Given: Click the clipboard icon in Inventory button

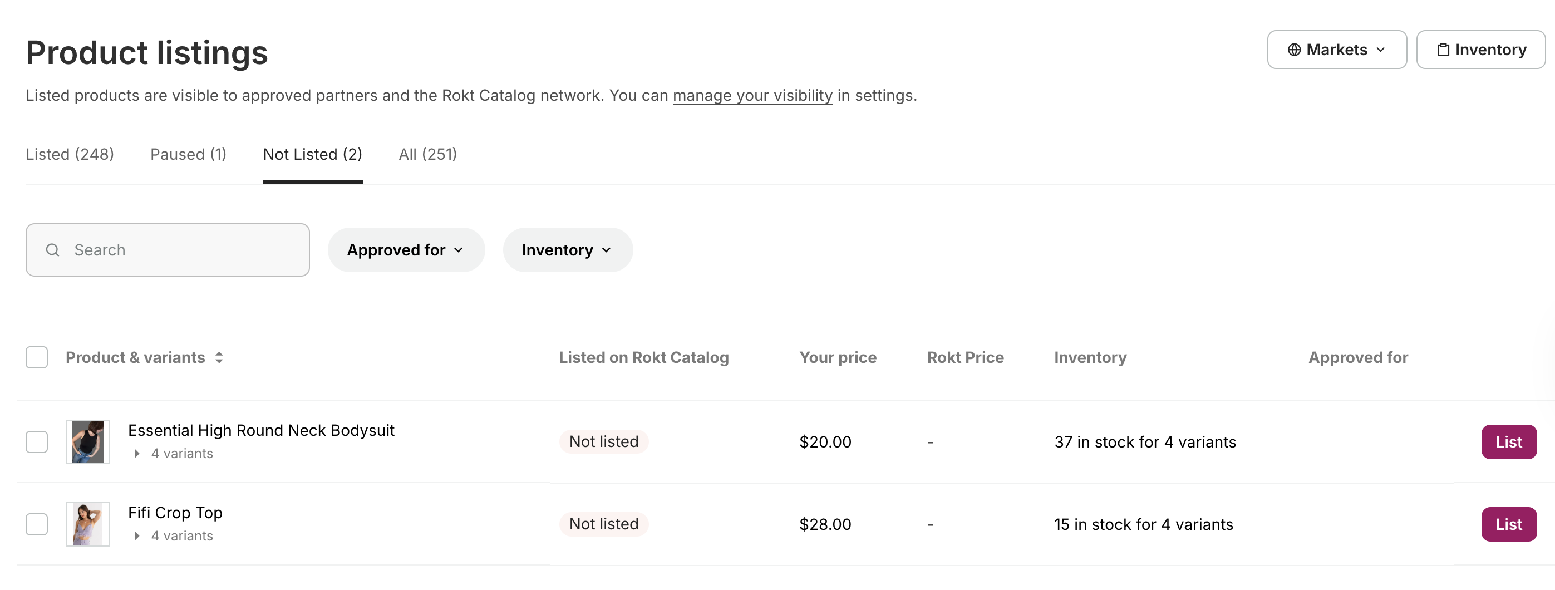Looking at the screenshot, I should click(1443, 50).
